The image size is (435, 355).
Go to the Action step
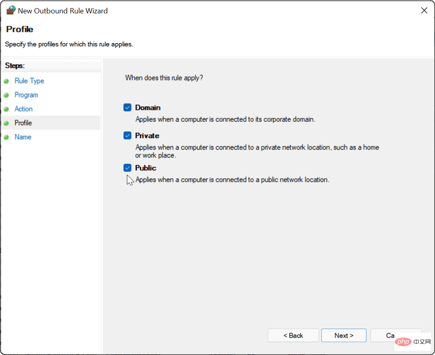coord(23,109)
